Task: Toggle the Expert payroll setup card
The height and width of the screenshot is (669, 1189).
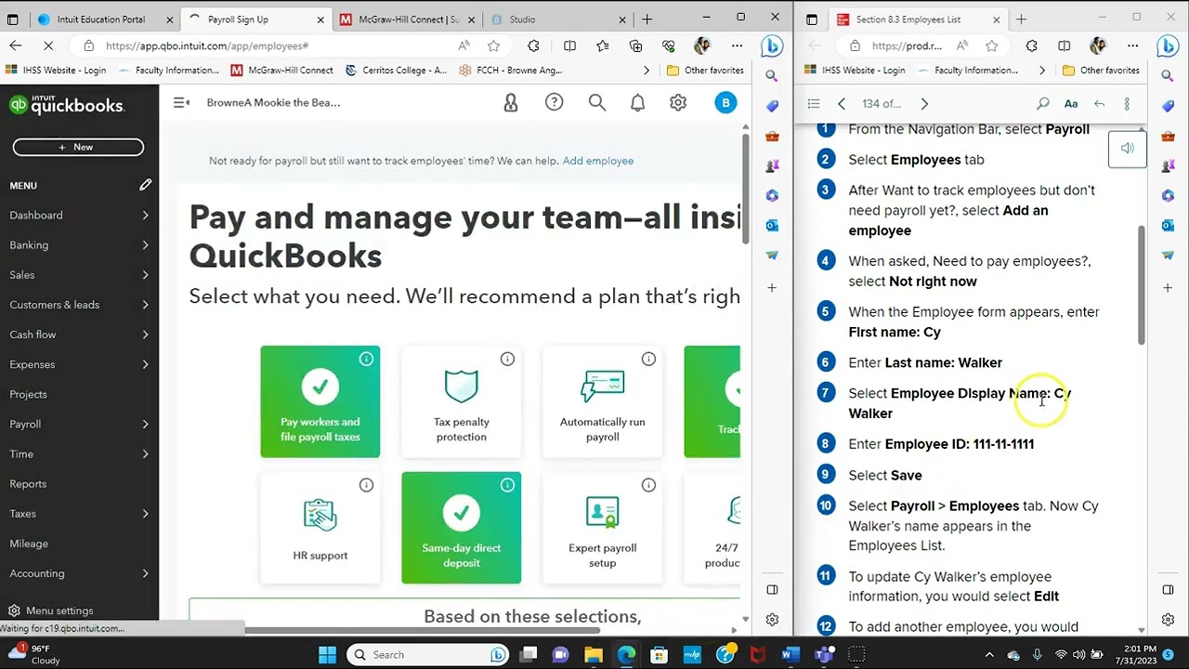Action: 603,528
